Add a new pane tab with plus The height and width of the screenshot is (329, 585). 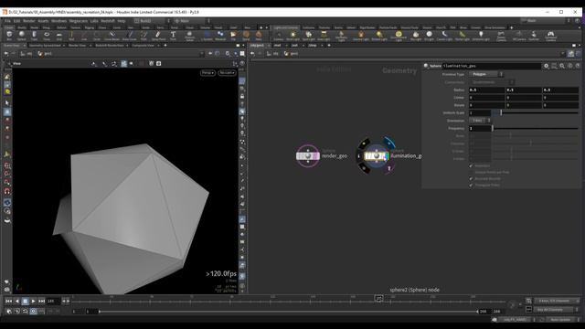click(x=165, y=46)
